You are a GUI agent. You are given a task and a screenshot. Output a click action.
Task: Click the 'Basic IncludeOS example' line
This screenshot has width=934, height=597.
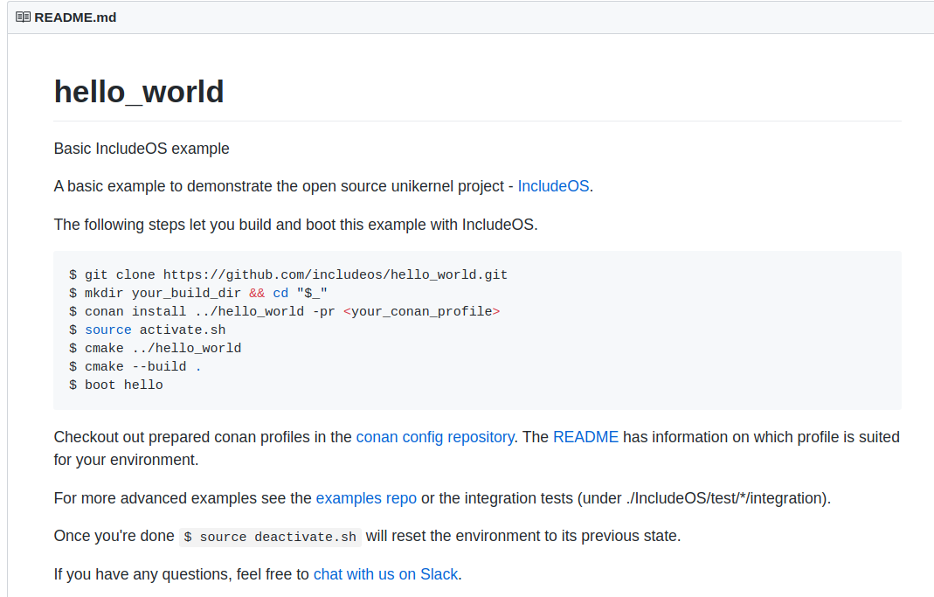coord(142,149)
